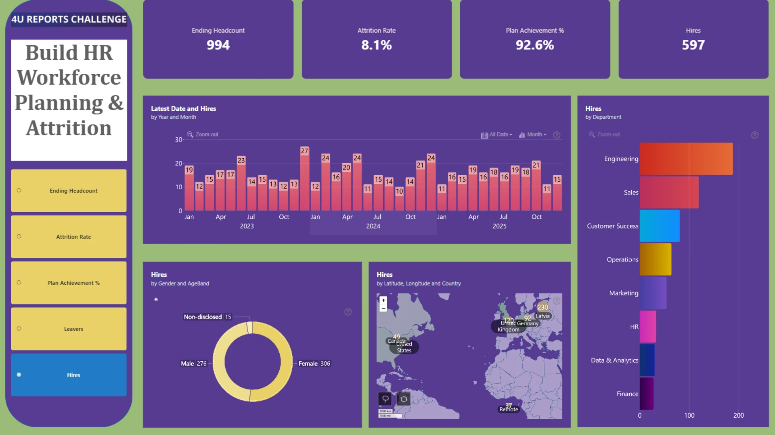Zoom out on the map with minus button
This screenshot has width=775, height=435.
point(383,308)
